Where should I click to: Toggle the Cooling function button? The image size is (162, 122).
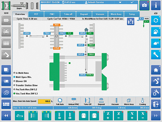click(x=143, y=101)
